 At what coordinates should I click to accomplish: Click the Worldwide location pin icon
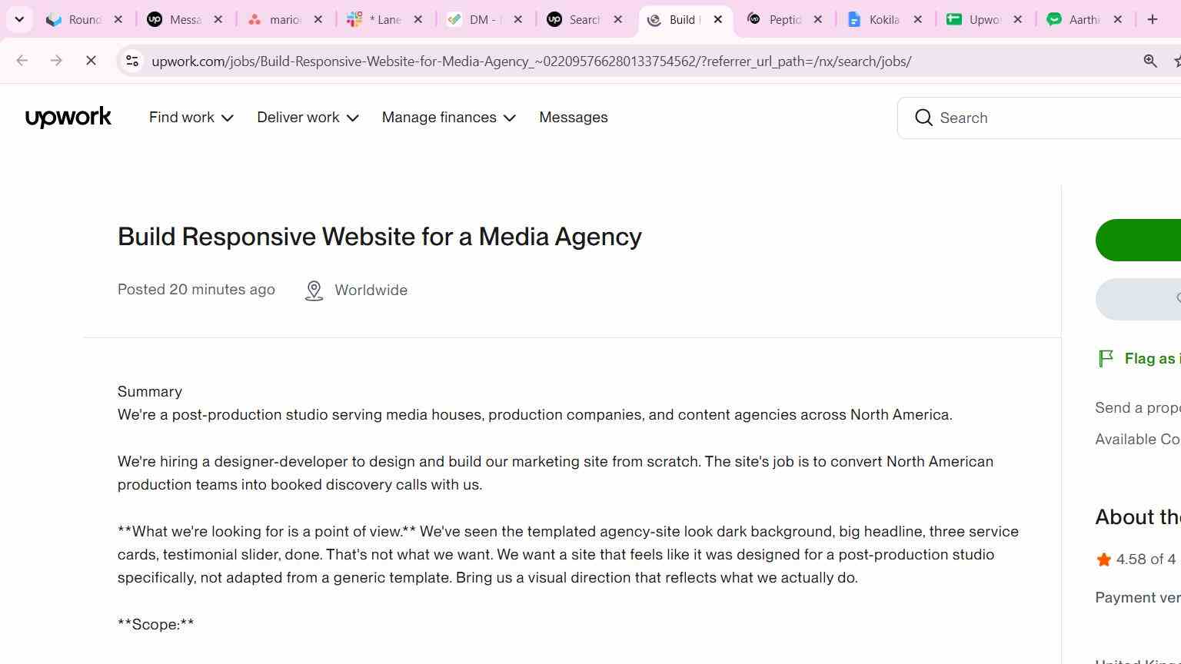coord(314,290)
